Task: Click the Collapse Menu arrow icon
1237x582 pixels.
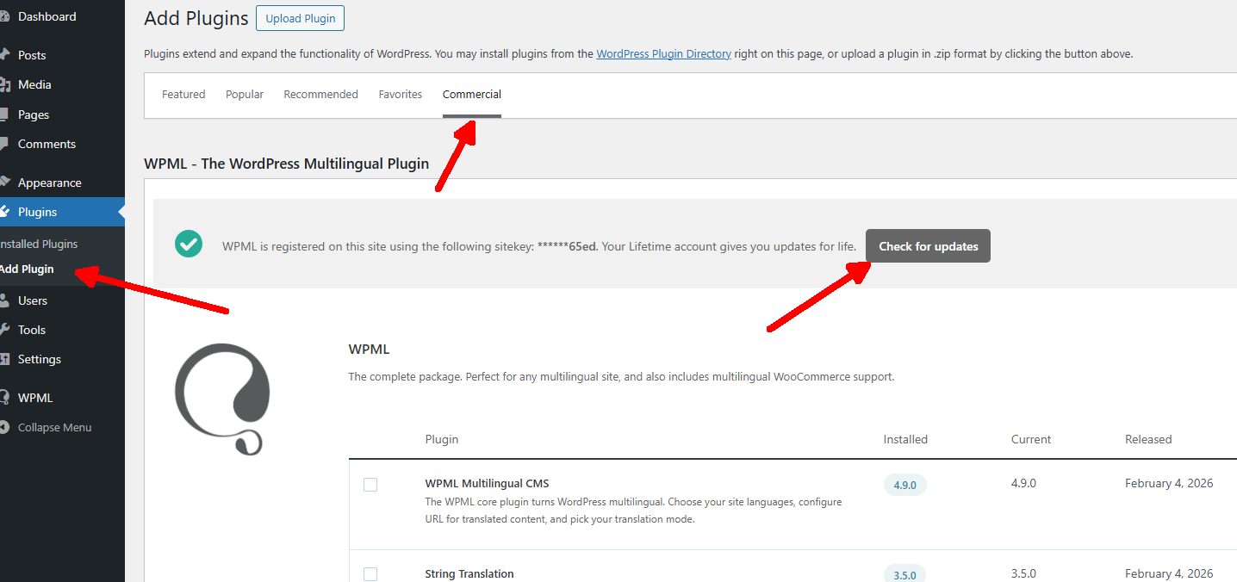Action: point(4,427)
